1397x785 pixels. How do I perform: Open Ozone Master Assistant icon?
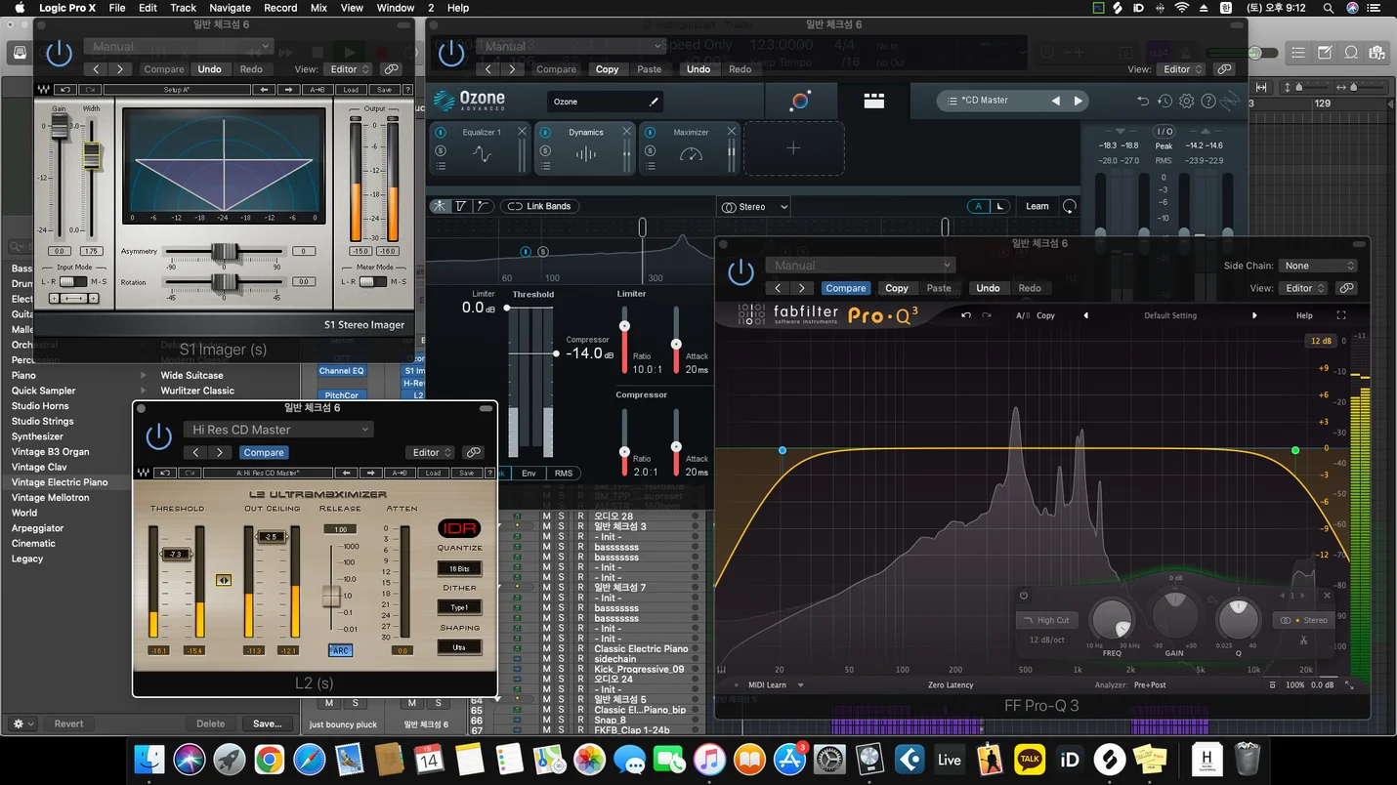click(x=800, y=101)
